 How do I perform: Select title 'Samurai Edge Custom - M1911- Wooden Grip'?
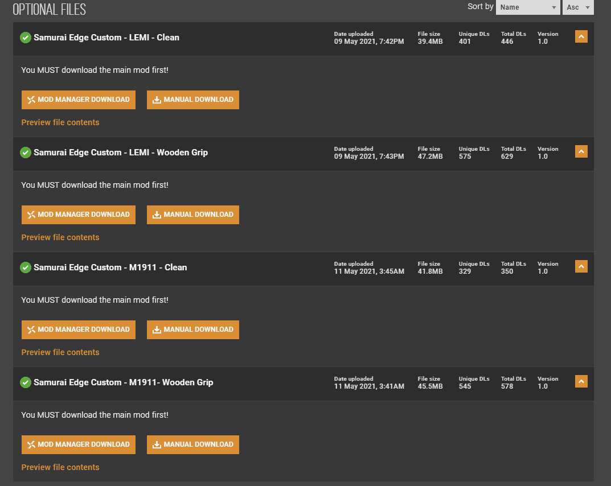tap(124, 382)
